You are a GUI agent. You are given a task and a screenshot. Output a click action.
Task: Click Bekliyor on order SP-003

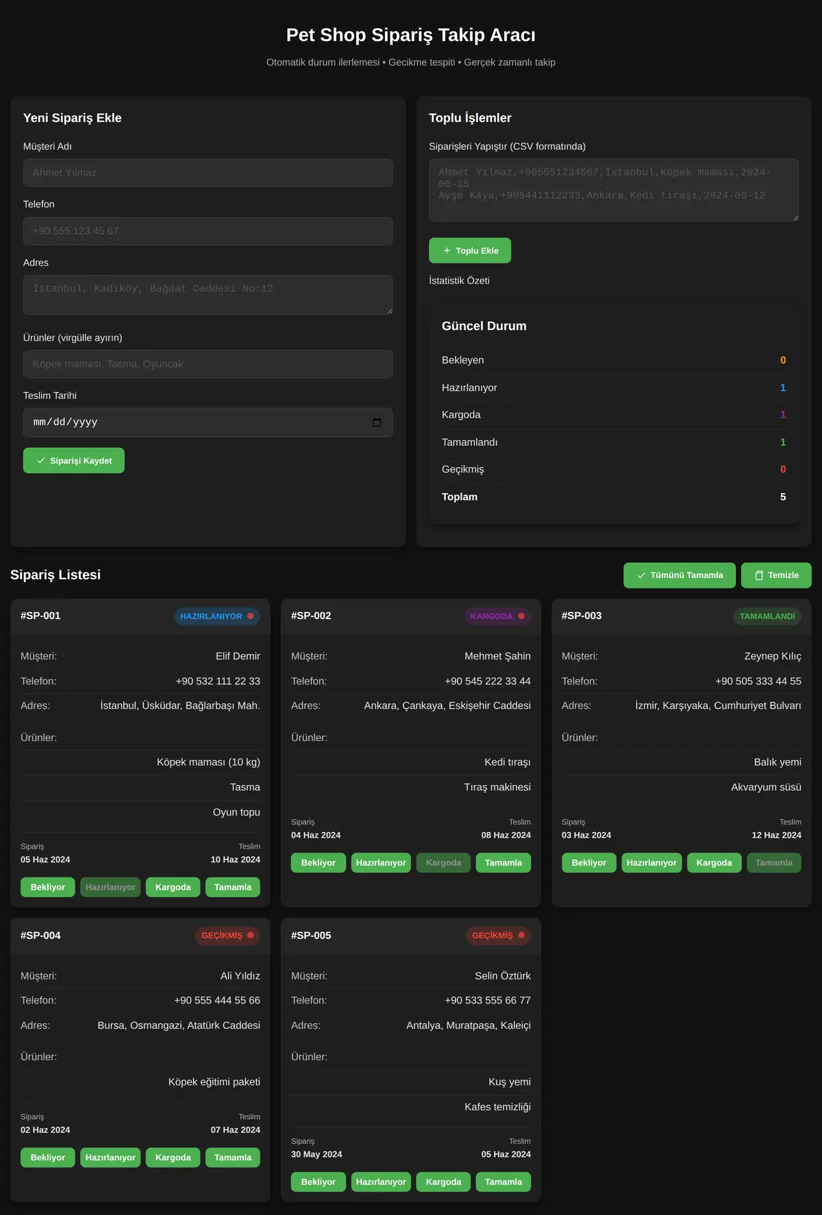[589, 863]
